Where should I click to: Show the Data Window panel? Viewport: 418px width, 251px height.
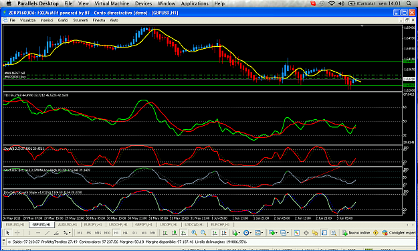click(x=306, y=233)
